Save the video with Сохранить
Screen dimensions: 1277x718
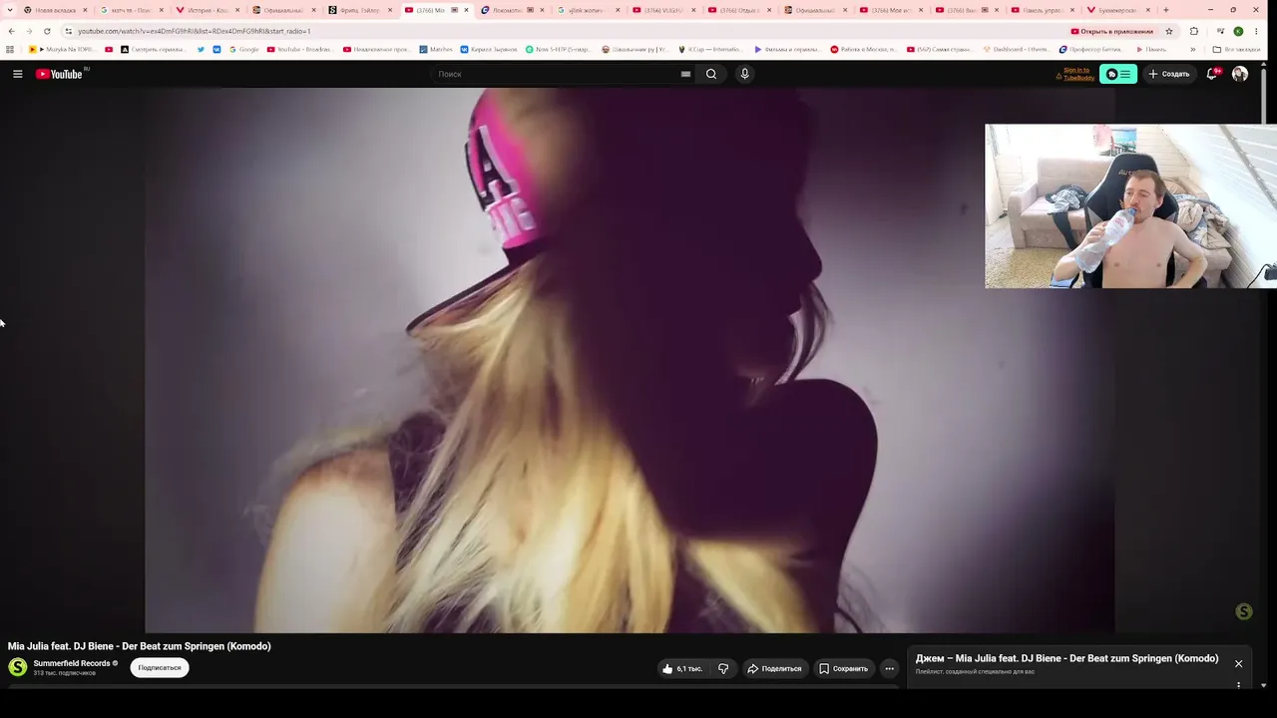point(843,668)
